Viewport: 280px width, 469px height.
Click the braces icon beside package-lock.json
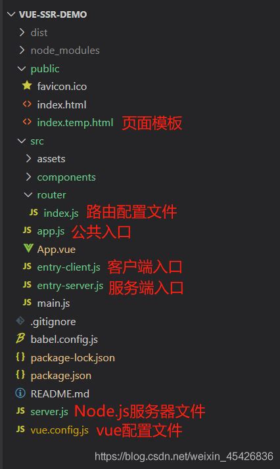(20, 357)
